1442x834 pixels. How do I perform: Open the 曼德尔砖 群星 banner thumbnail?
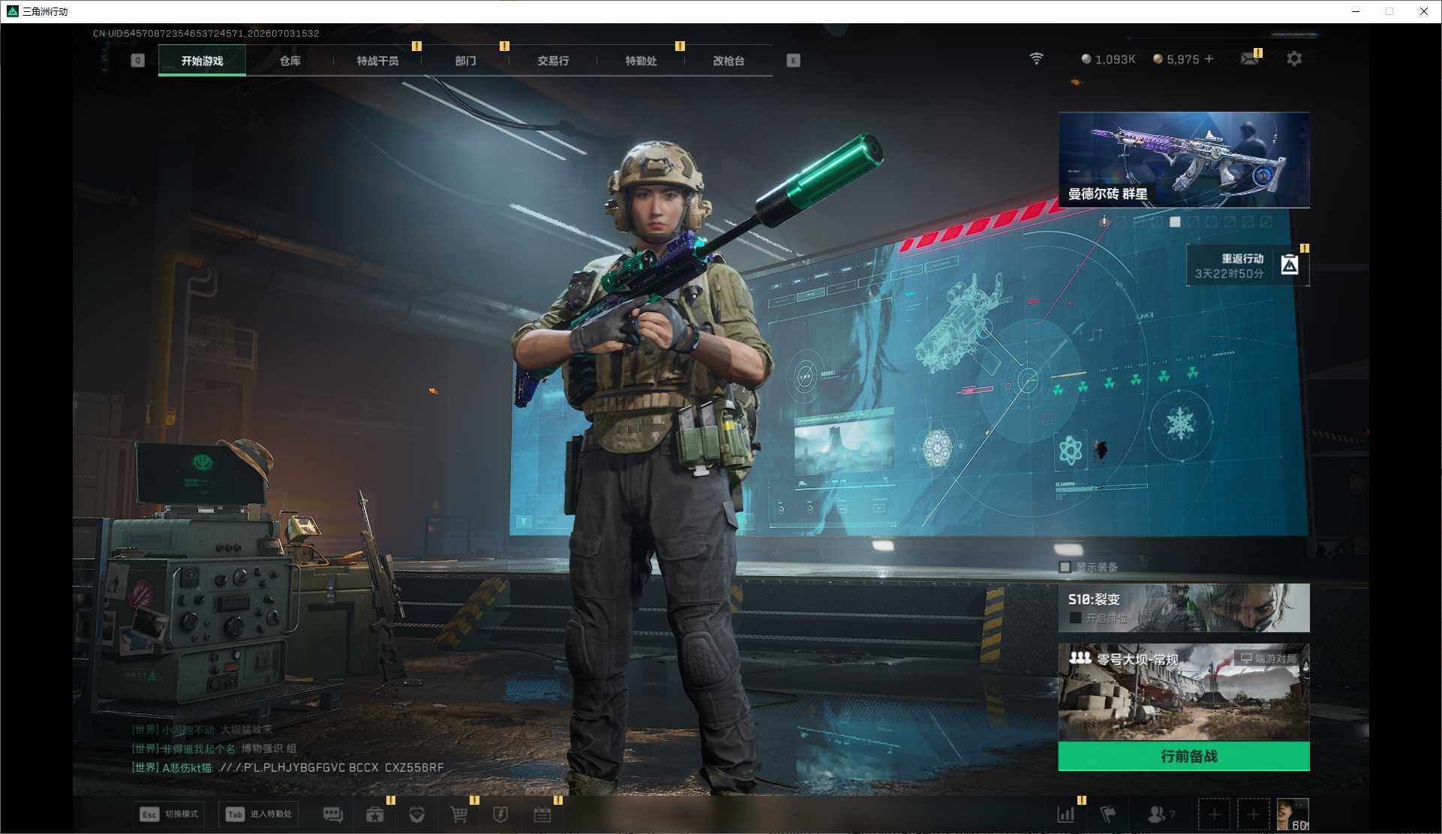coord(1184,160)
